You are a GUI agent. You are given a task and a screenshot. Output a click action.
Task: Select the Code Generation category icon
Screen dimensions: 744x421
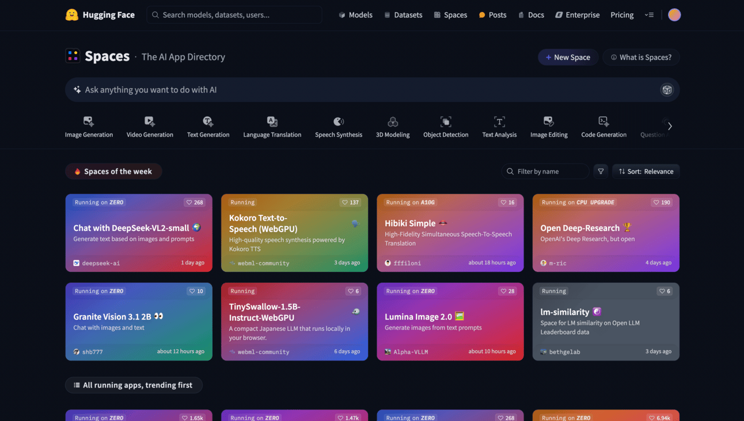tap(603, 122)
